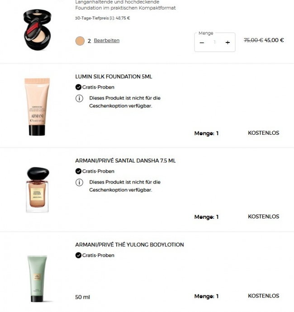Open the ARMANI/PRIVÉ SANTAL DANSHA 7.5 ML title

click(125, 161)
